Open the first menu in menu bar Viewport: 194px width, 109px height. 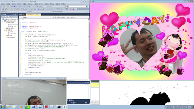click(x=3, y=4)
